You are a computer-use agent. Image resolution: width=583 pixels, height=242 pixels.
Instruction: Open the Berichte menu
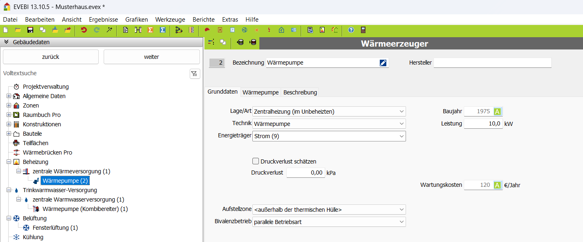[x=203, y=19]
